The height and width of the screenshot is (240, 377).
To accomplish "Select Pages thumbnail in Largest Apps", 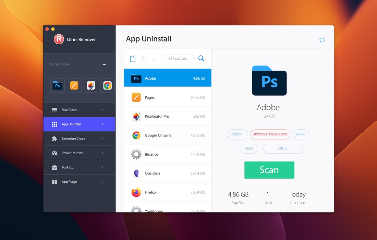I will pos(74,85).
